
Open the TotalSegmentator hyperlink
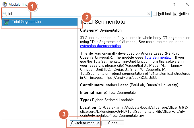pyautogui.click(x=159, y=57)
